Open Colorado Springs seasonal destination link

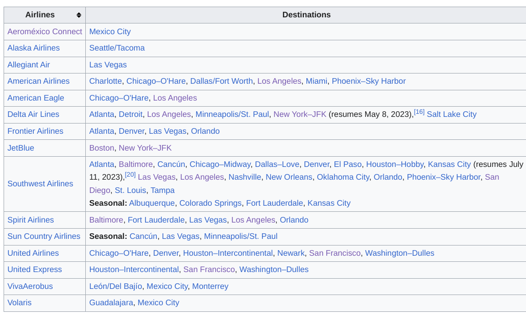tap(210, 203)
